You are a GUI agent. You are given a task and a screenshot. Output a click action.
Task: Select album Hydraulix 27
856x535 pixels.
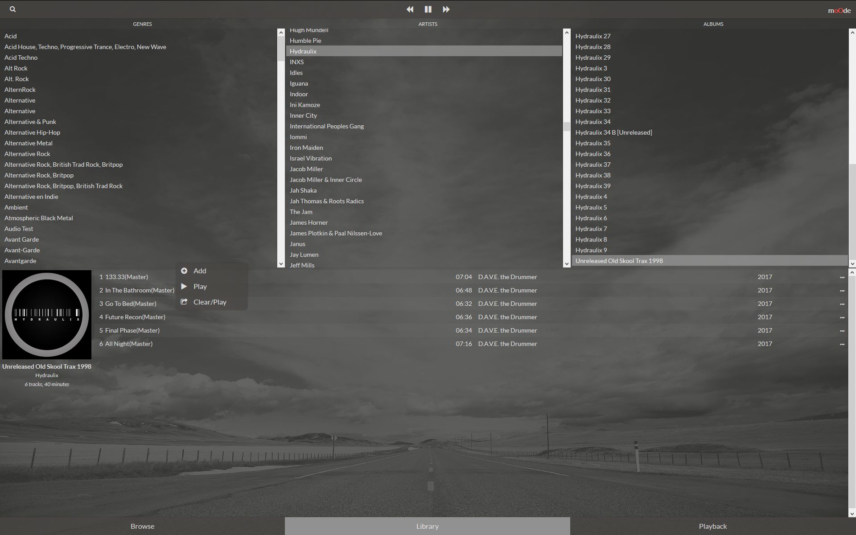point(593,36)
